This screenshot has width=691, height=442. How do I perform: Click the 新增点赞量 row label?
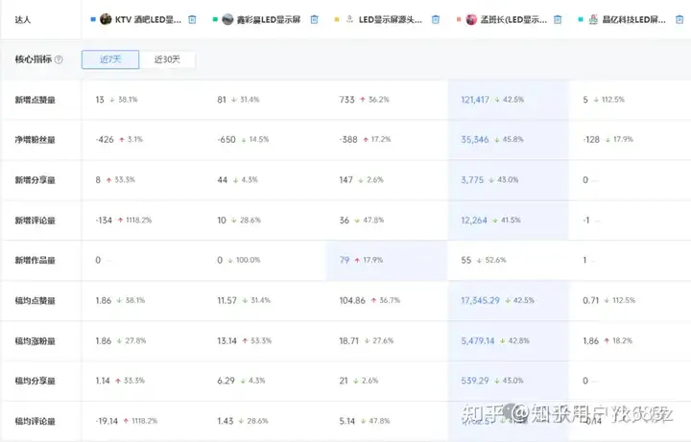(x=36, y=100)
